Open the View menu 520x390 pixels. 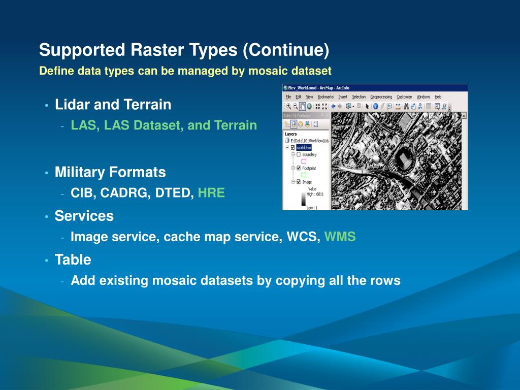pyautogui.click(x=309, y=97)
